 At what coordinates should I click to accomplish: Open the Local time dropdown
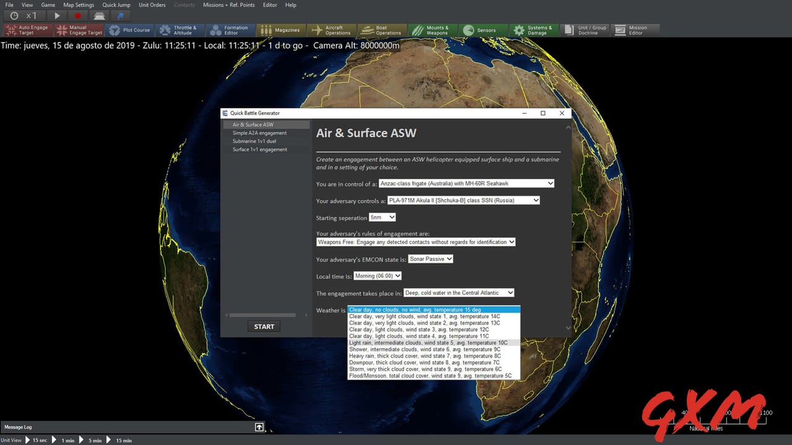click(x=377, y=276)
